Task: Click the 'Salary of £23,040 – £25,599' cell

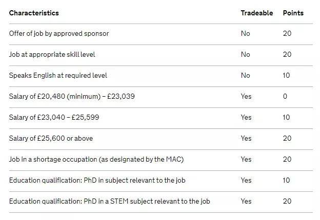Action: click(54, 118)
